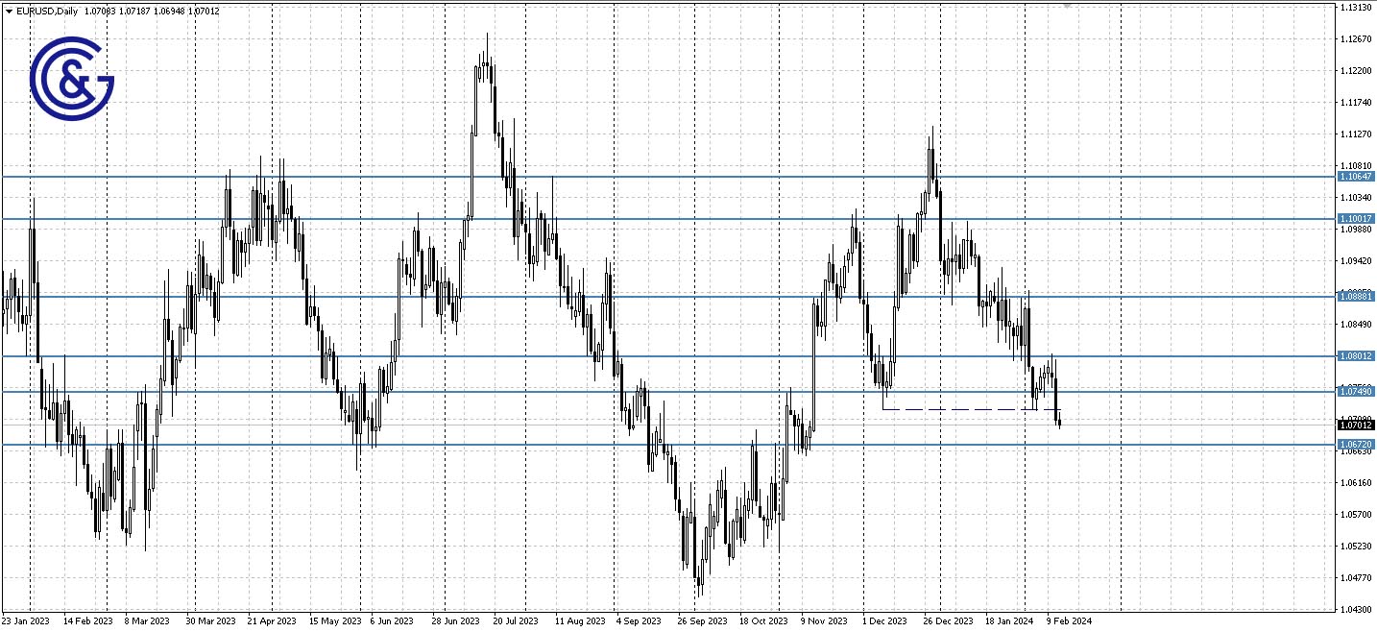1377x632 pixels.
Task: Click the 1.08881 price level label
Action: (1357, 297)
